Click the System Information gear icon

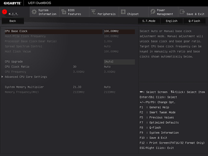coord(34,12)
